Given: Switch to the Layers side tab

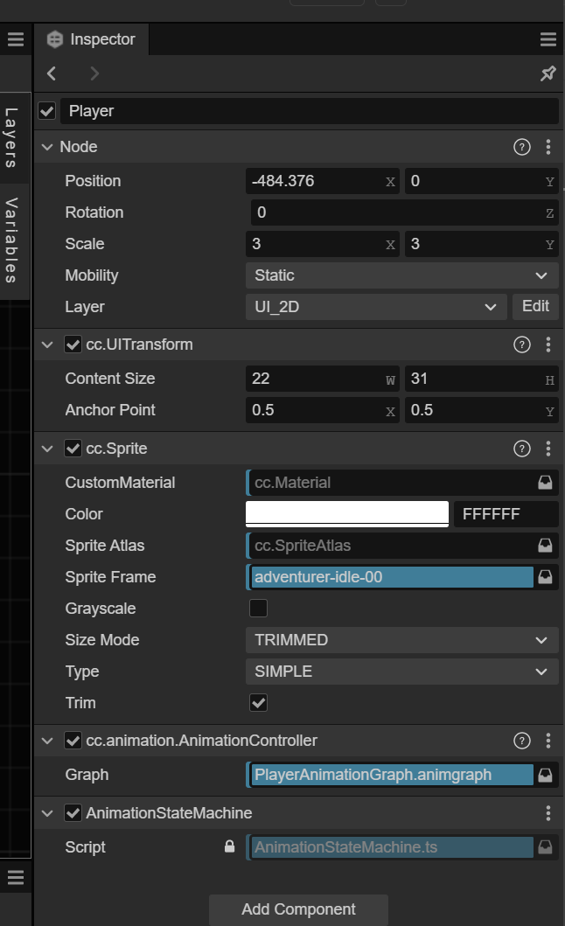Looking at the screenshot, I should tap(11, 137).
